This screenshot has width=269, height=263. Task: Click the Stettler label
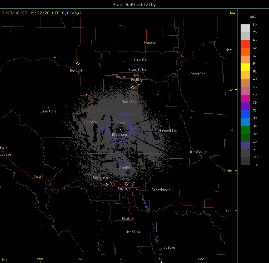[x=198, y=74]
